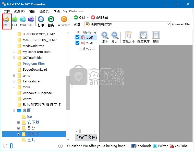
Task: Select the Windows10Upgrade folder
Action: pos(37,93)
